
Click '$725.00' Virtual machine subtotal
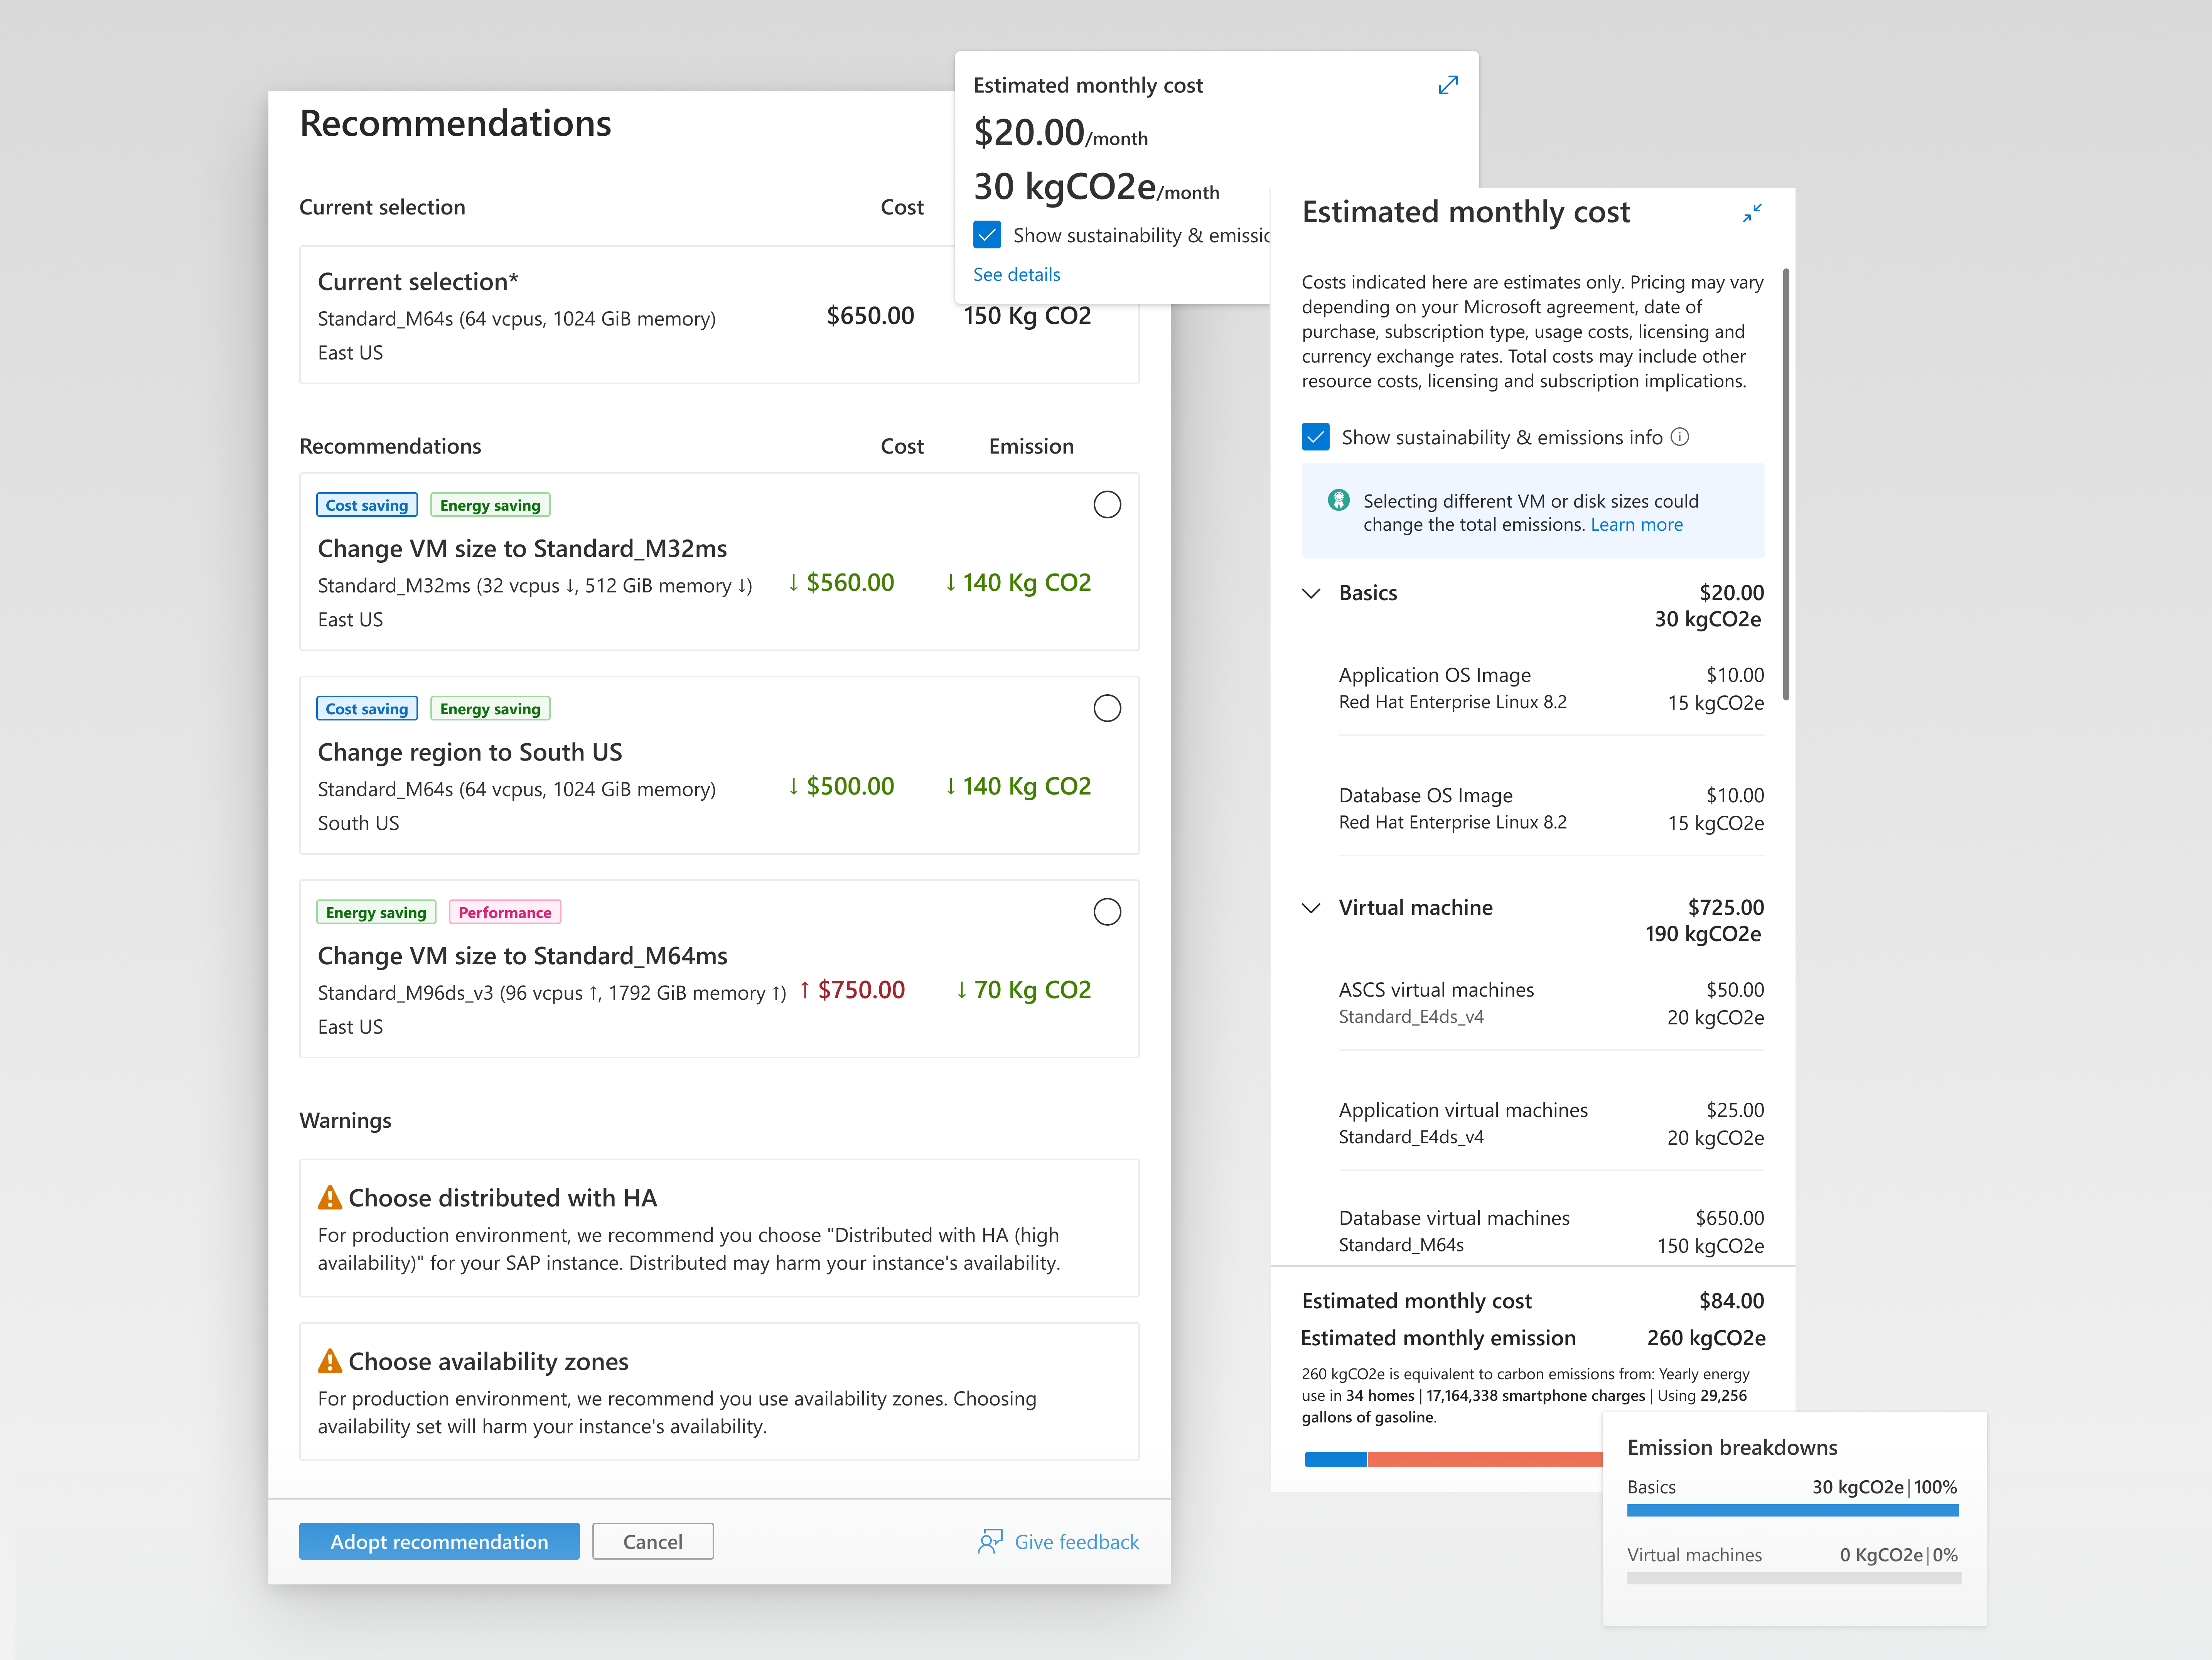pos(1726,908)
